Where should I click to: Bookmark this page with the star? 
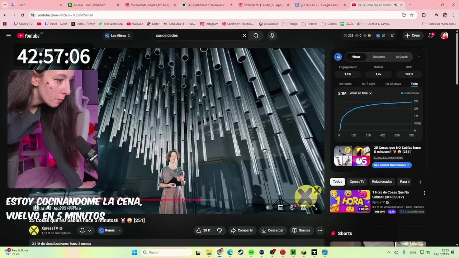coord(412,15)
